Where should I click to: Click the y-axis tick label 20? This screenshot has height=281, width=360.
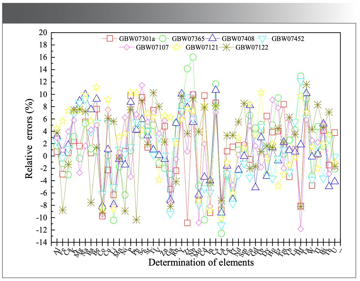[43, 33]
